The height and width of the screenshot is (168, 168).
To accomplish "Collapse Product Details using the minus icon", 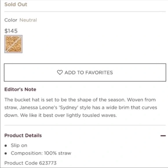I will (x=163, y=136).
